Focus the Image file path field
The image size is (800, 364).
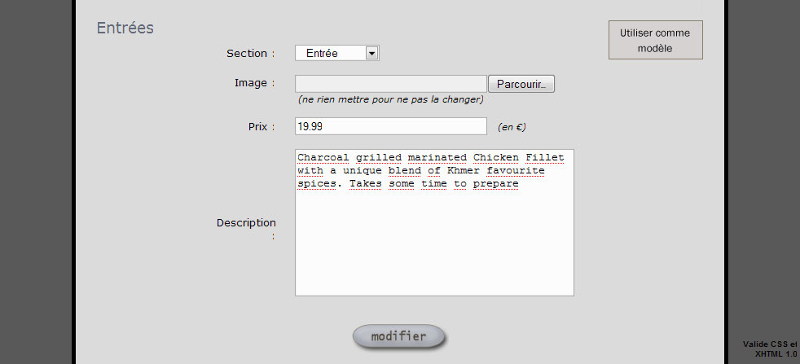click(390, 84)
